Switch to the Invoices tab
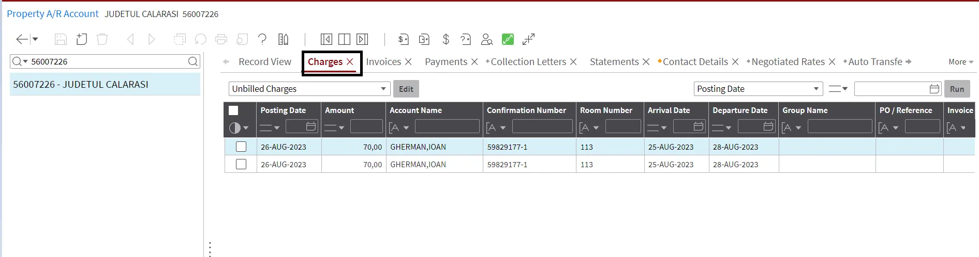The width and height of the screenshot is (979, 257). click(383, 62)
